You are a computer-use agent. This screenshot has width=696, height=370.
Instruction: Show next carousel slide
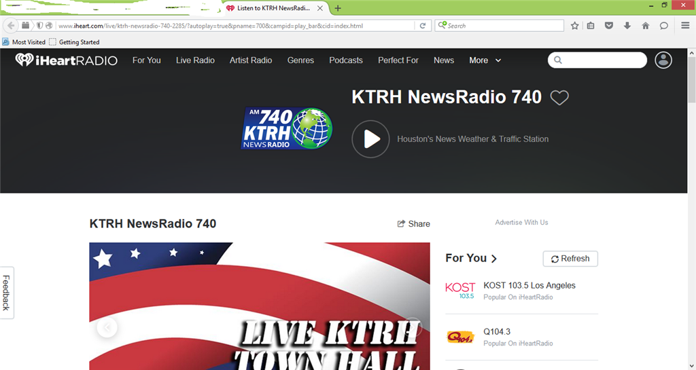pyautogui.click(x=412, y=327)
